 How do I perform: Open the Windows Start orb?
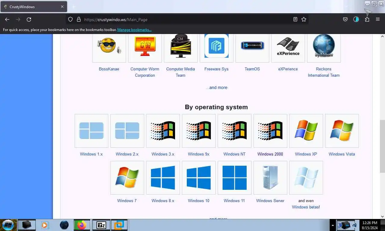(x=8, y=225)
